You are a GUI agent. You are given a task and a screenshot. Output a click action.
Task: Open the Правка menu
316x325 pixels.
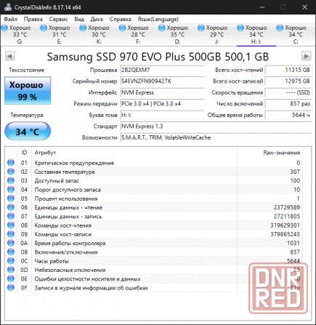click(x=33, y=19)
